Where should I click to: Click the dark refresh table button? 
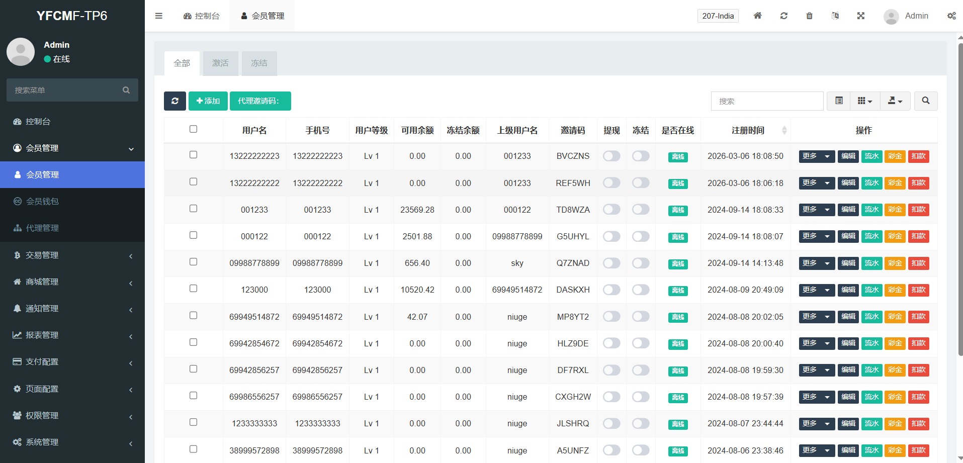174,101
